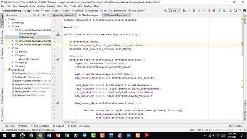Click Search Everywhere magnifier icon

[240, 10]
